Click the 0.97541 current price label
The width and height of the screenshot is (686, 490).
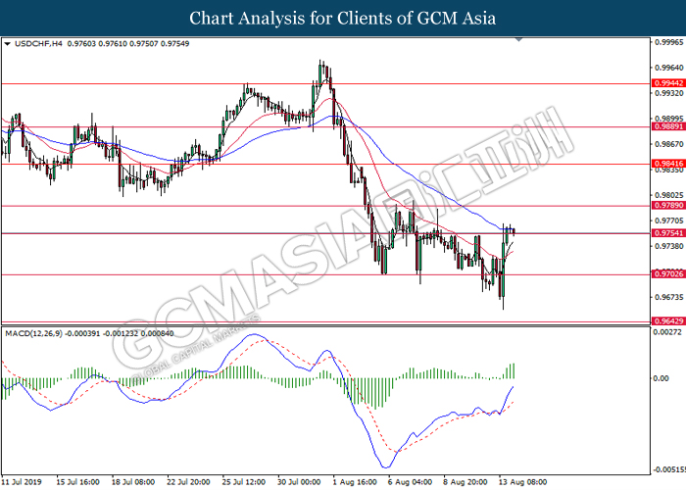pos(668,233)
